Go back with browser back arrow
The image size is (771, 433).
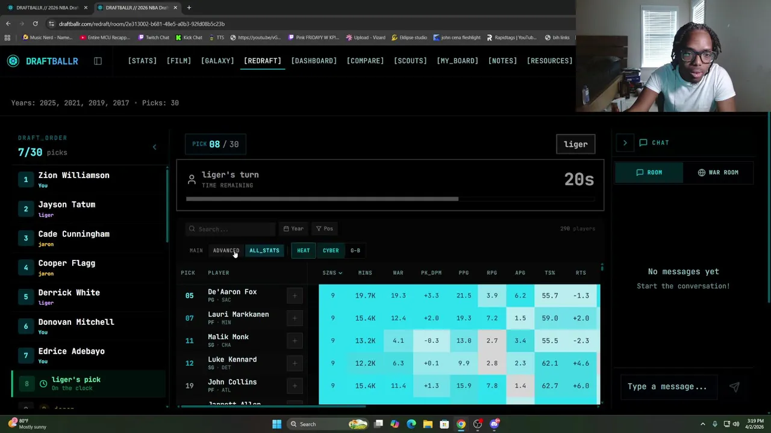[x=8, y=23]
